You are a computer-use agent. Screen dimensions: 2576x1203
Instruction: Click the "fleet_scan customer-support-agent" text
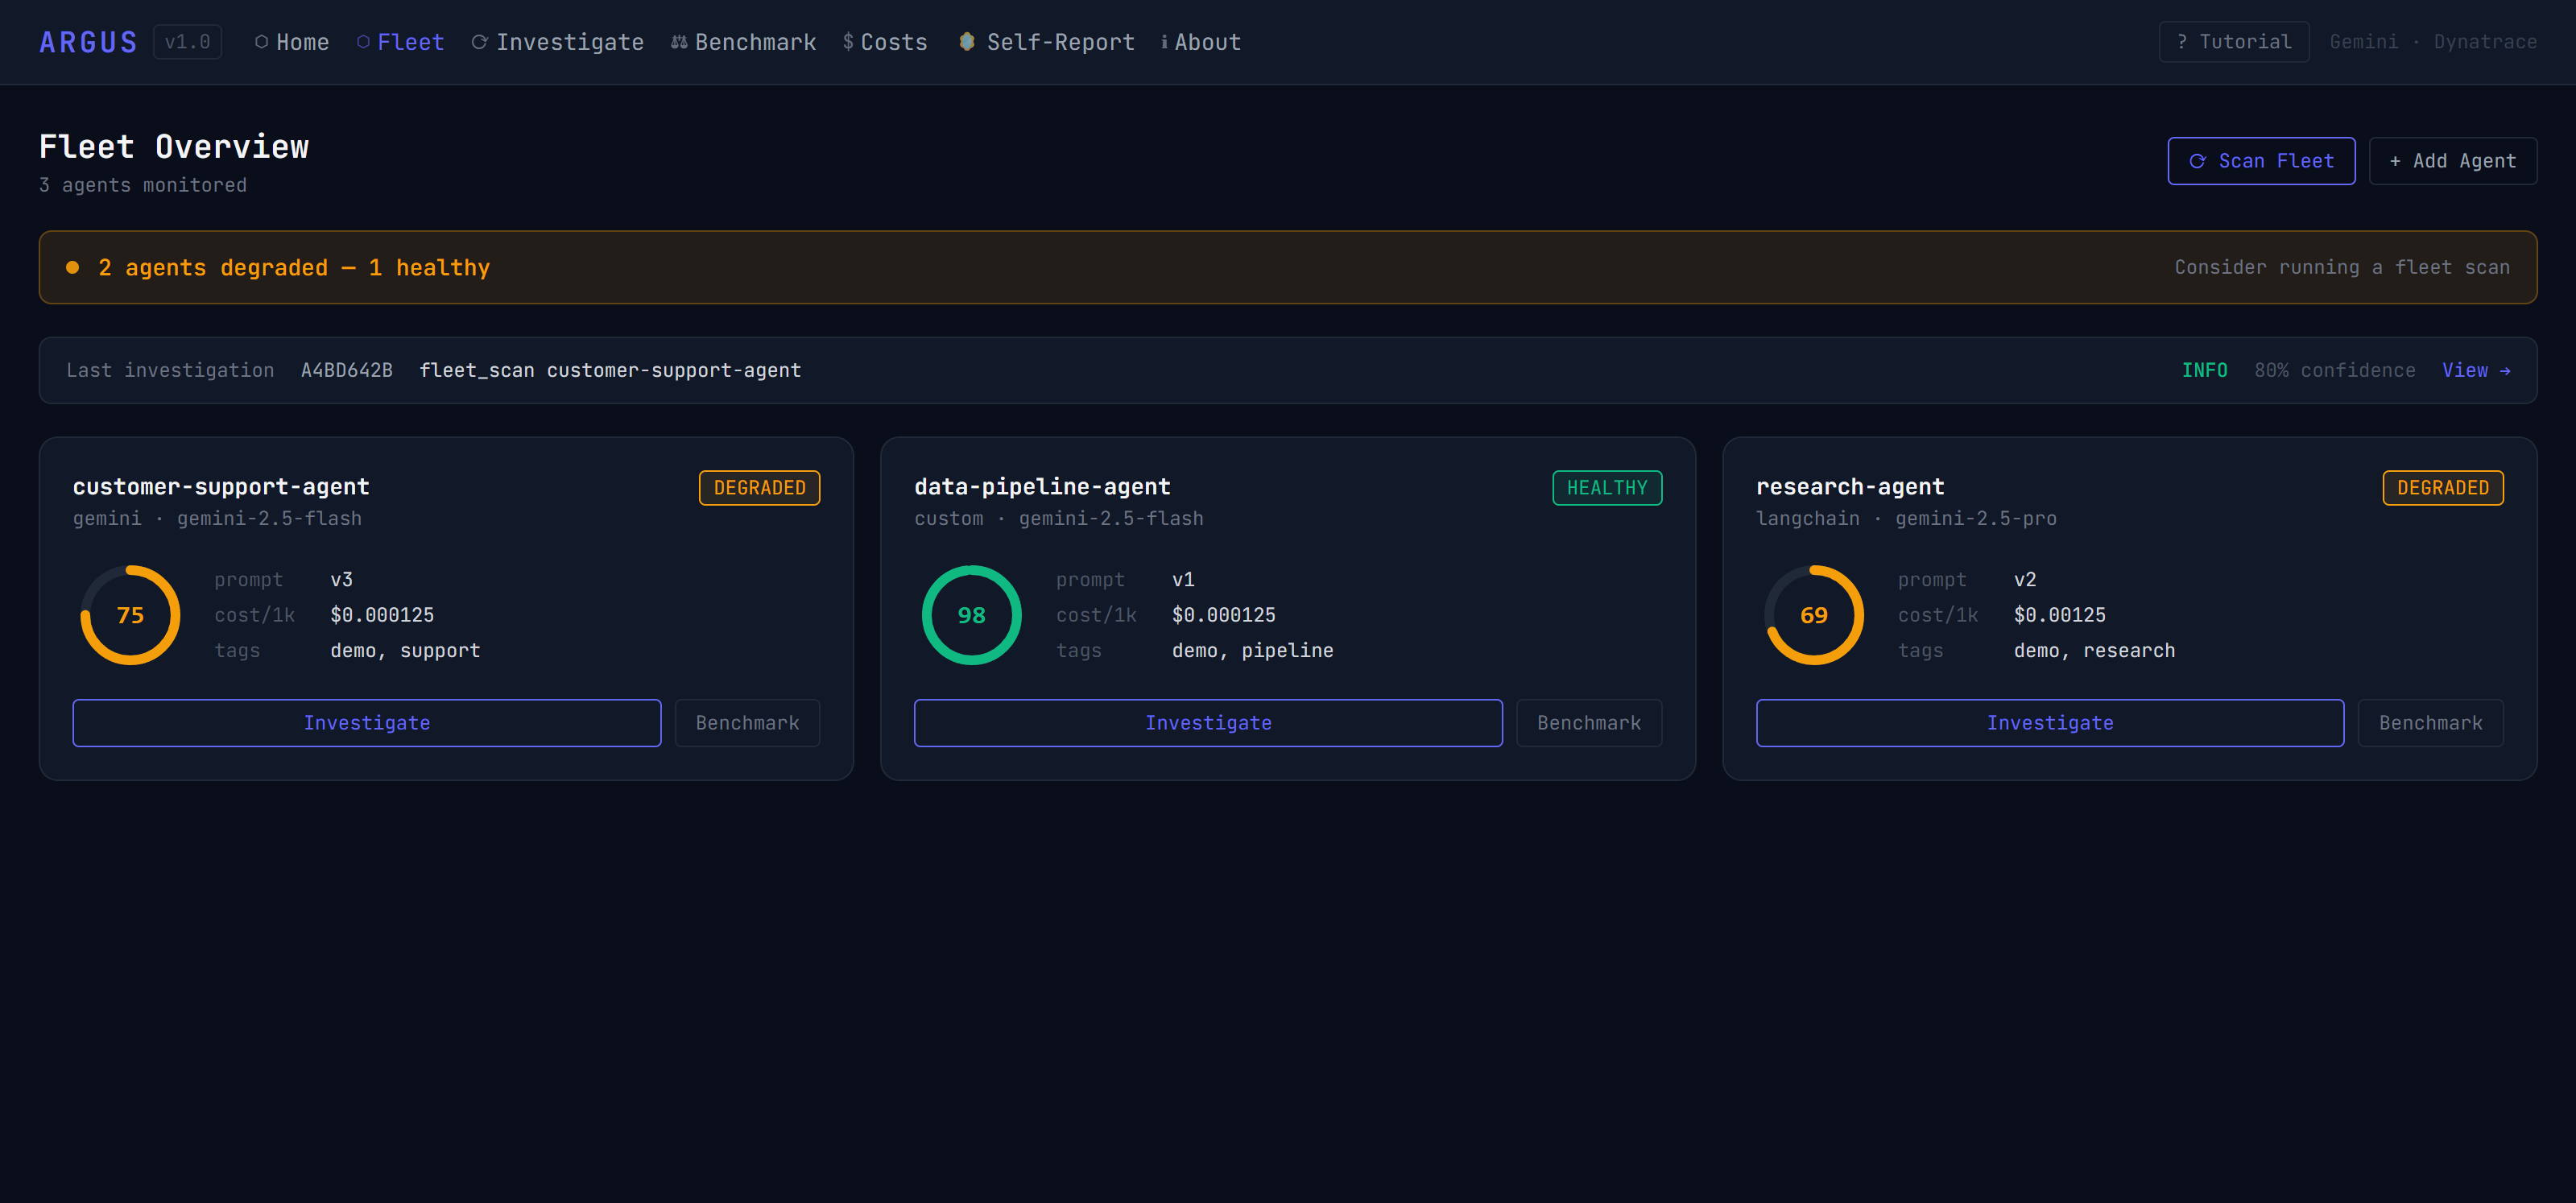(610, 370)
